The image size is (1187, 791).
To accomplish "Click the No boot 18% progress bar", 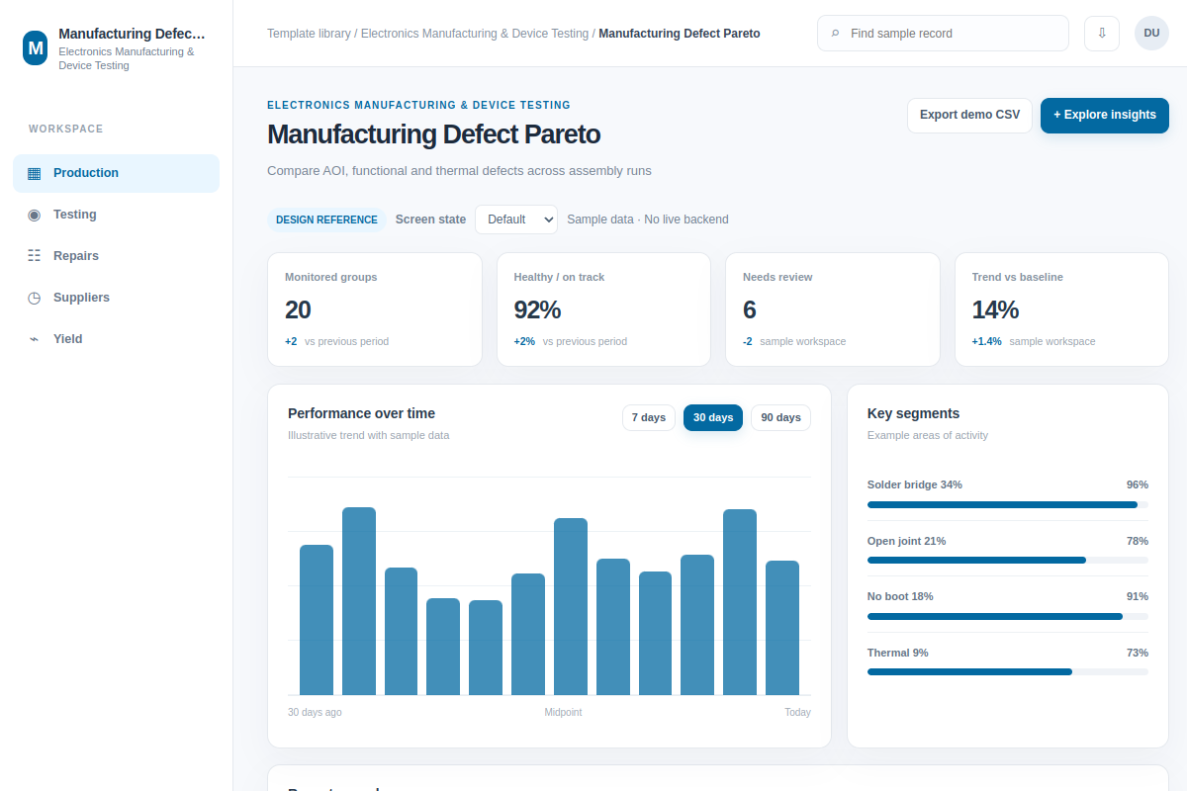I will pyautogui.click(x=1008, y=616).
